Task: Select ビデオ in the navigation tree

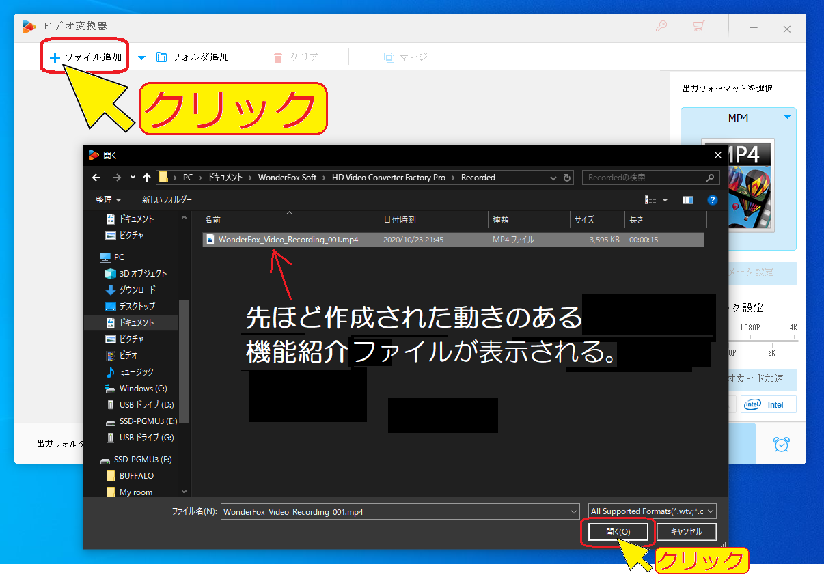Action: 121,356
